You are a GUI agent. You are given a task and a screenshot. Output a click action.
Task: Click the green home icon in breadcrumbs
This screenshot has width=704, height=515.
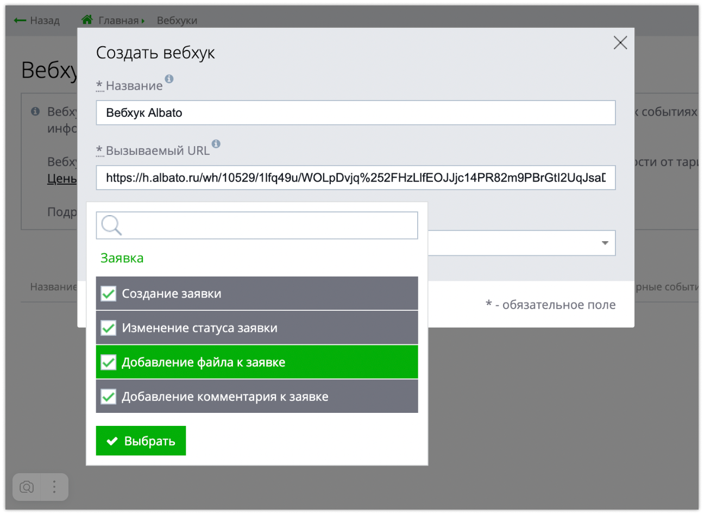[87, 20]
